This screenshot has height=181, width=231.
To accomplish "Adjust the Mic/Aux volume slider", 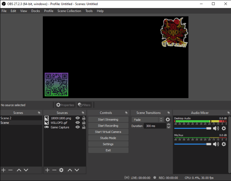I will point(192,144).
